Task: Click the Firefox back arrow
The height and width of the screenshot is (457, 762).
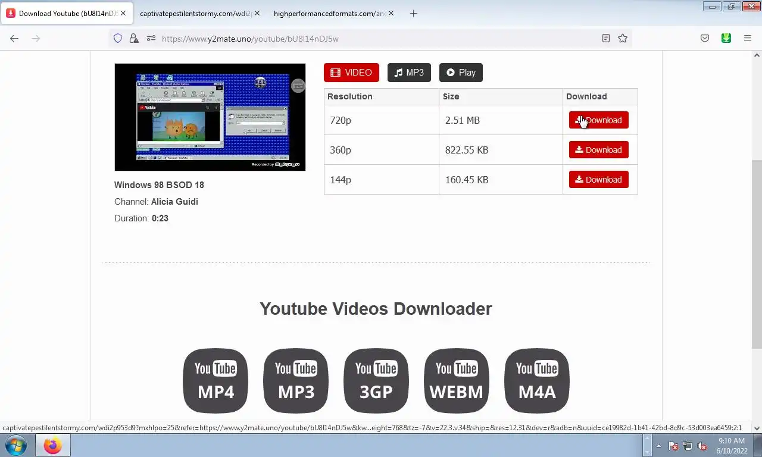Action: pyautogui.click(x=14, y=38)
